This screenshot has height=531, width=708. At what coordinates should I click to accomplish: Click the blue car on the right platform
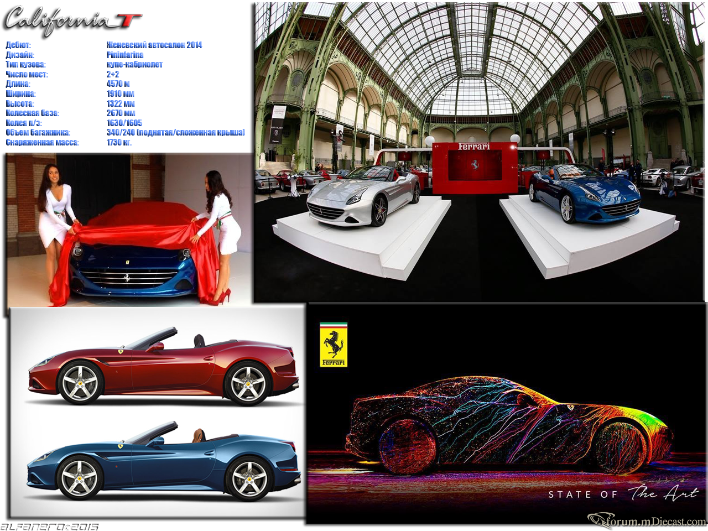click(x=585, y=194)
